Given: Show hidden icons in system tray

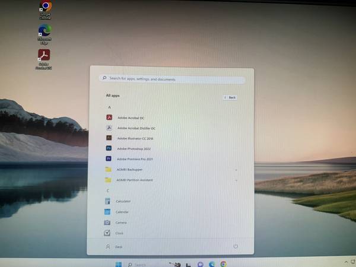Looking at the screenshot, I should [345, 262].
